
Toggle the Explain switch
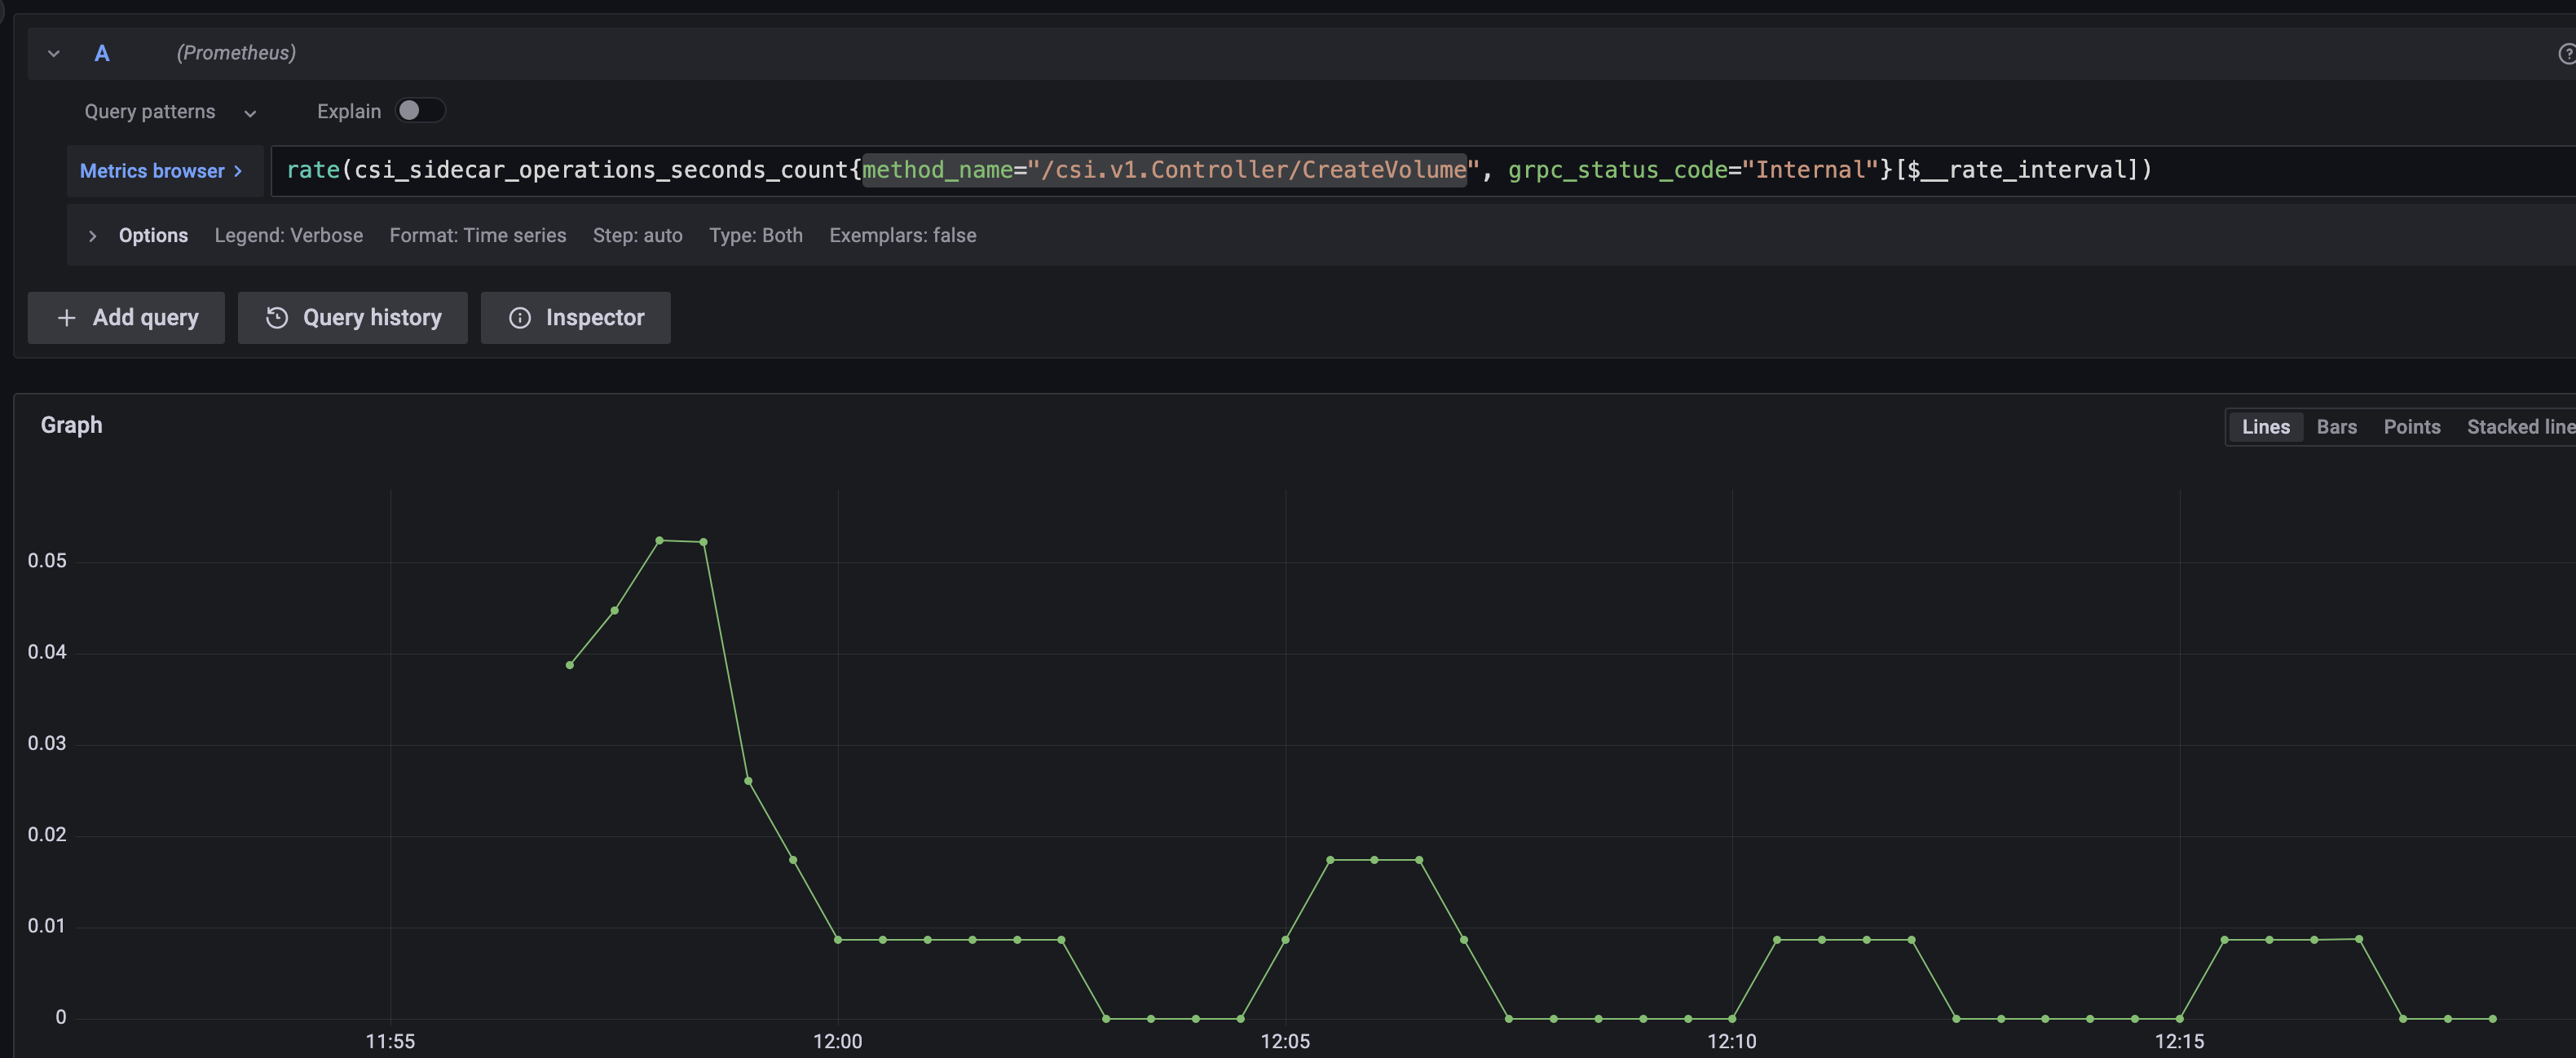tap(420, 111)
